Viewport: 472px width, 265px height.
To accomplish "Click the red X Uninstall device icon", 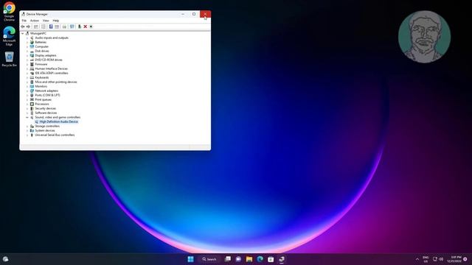I will coord(86,26).
